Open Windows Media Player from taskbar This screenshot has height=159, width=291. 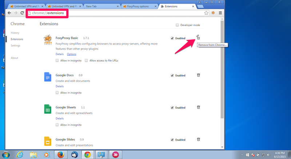click(x=47, y=155)
